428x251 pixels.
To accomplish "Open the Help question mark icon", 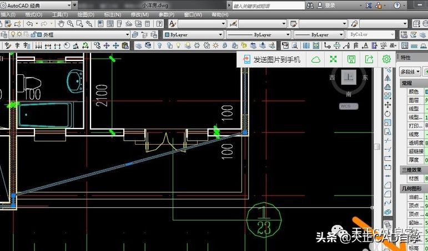I will click(x=159, y=24).
